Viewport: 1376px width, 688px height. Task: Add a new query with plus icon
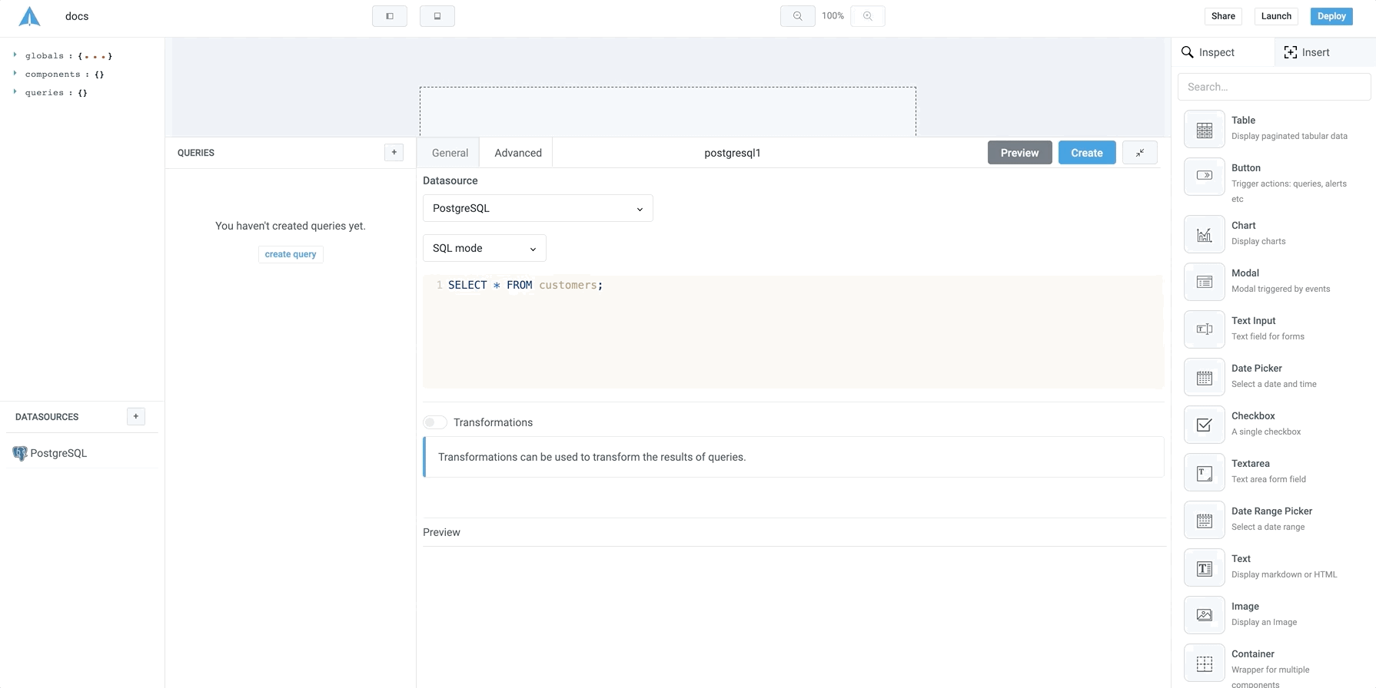394,152
